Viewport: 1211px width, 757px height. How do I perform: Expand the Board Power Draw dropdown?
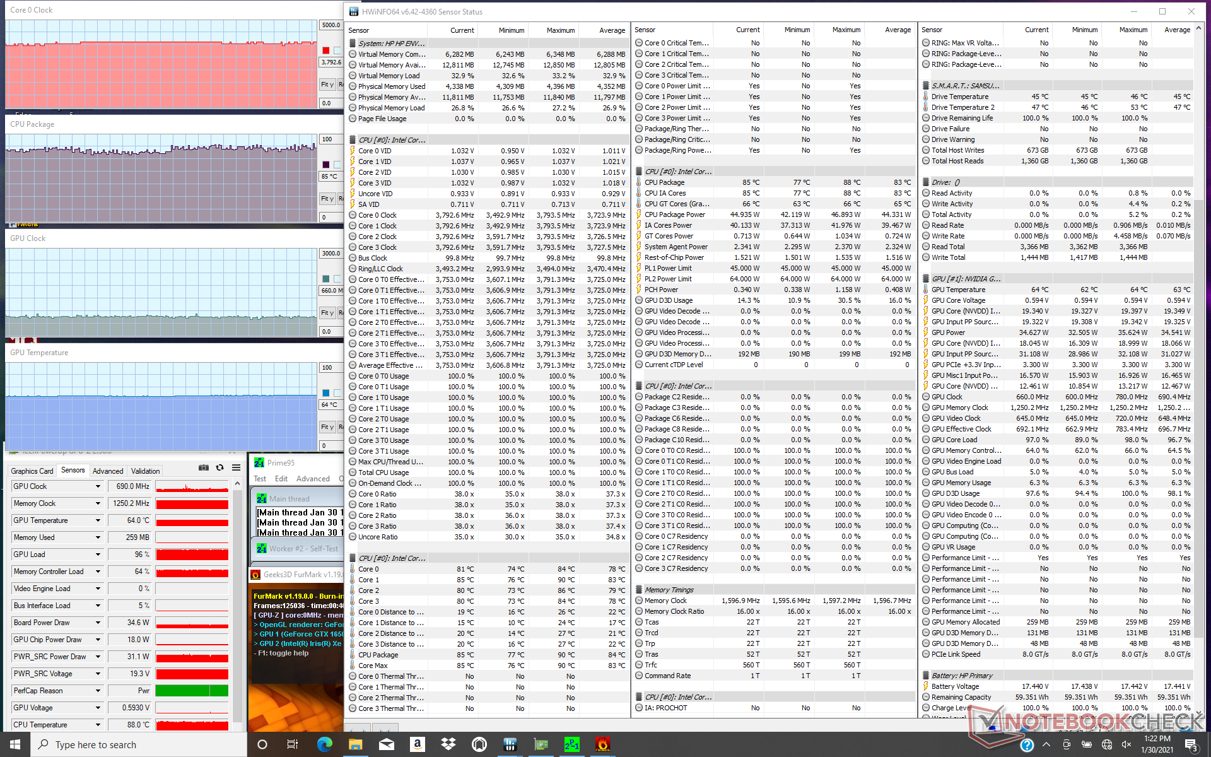[98, 623]
